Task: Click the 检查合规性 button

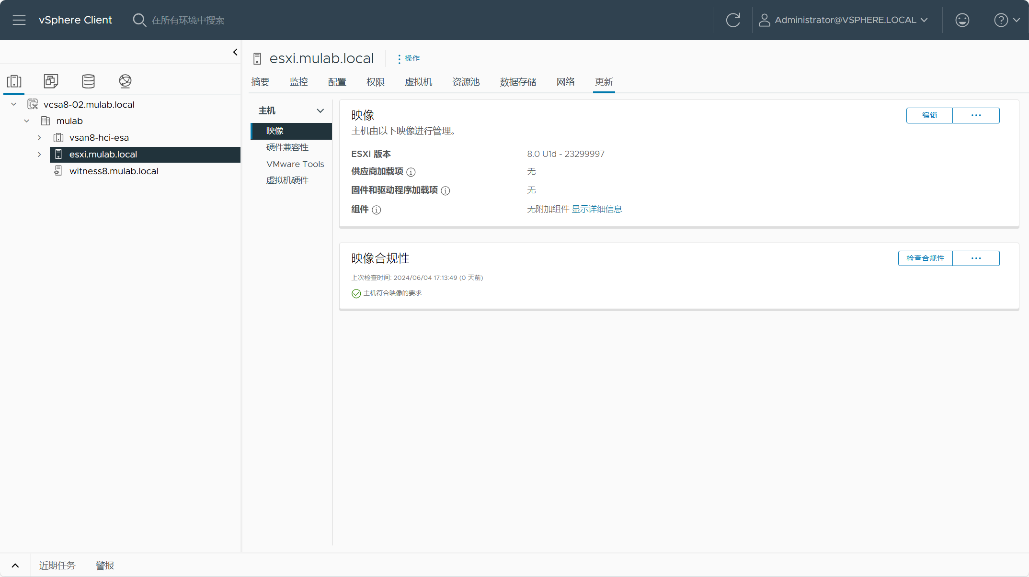Action: click(926, 258)
